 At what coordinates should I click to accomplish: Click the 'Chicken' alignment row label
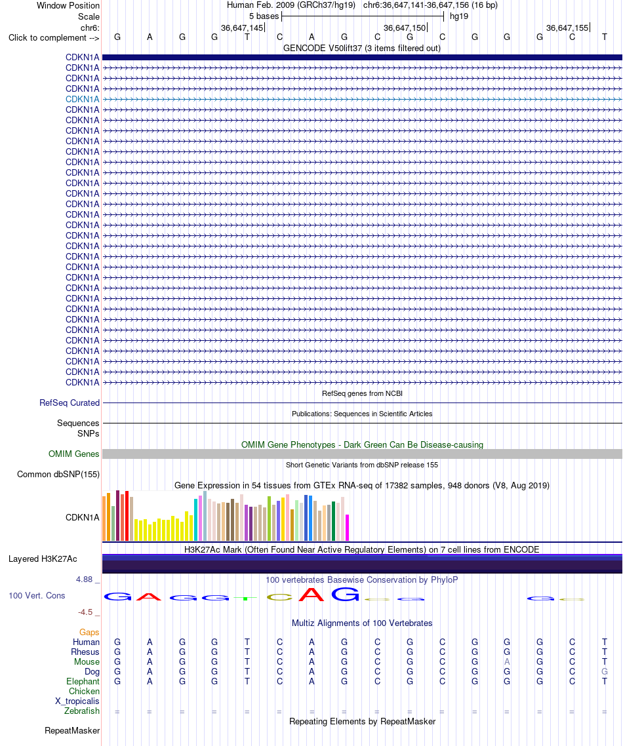click(x=84, y=691)
